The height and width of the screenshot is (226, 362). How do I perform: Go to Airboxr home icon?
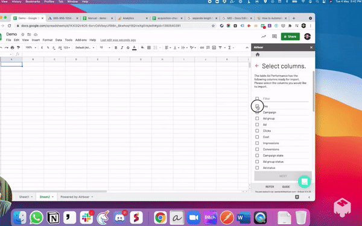tap(258, 55)
